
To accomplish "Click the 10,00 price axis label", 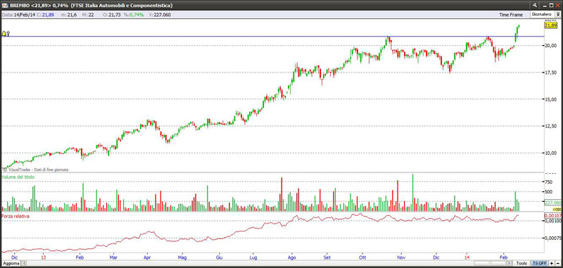I will [551, 153].
